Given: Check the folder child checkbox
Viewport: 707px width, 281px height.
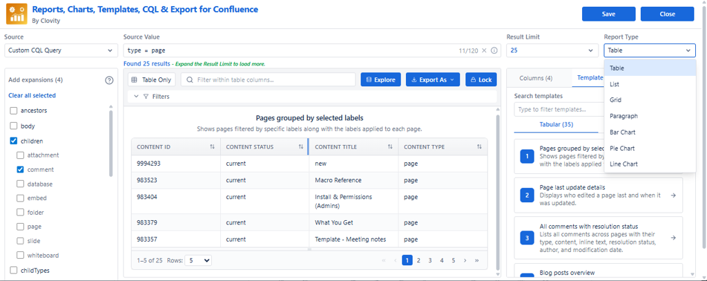Looking at the screenshot, I should [20, 213].
